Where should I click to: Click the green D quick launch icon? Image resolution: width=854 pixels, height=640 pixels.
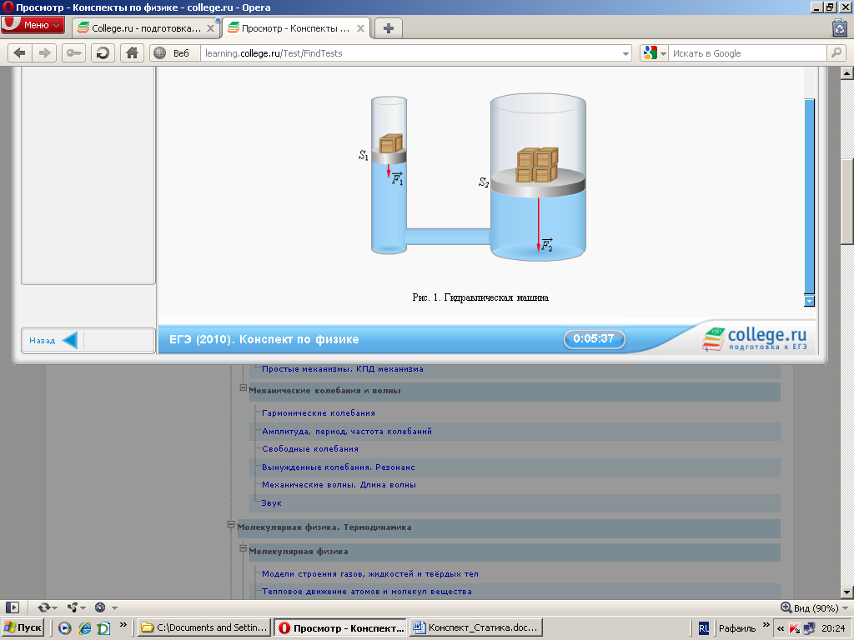[103, 628]
